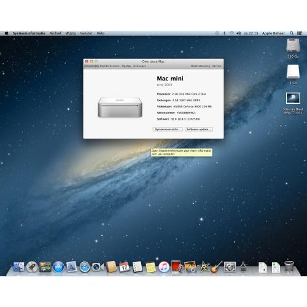Click the Wi-Fi status menu icon
The height and width of the screenshot is (307, 307).
pos(231,33)
